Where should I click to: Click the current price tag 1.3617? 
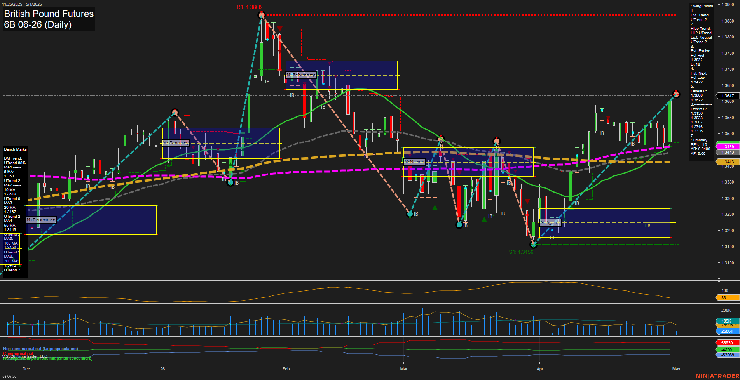click(x=728, y=96)
